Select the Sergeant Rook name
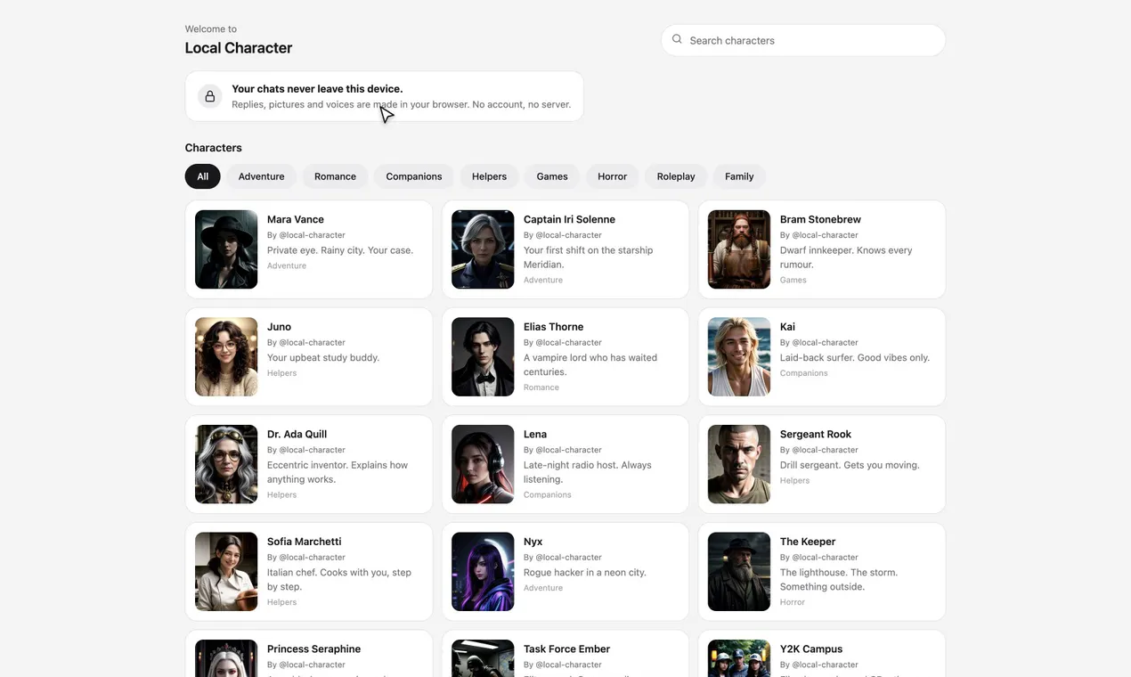1131x677 pixels. [816, 435]
